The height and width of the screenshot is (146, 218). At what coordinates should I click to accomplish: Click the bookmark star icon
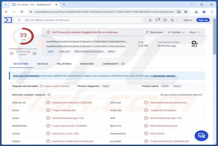point(186,12)
